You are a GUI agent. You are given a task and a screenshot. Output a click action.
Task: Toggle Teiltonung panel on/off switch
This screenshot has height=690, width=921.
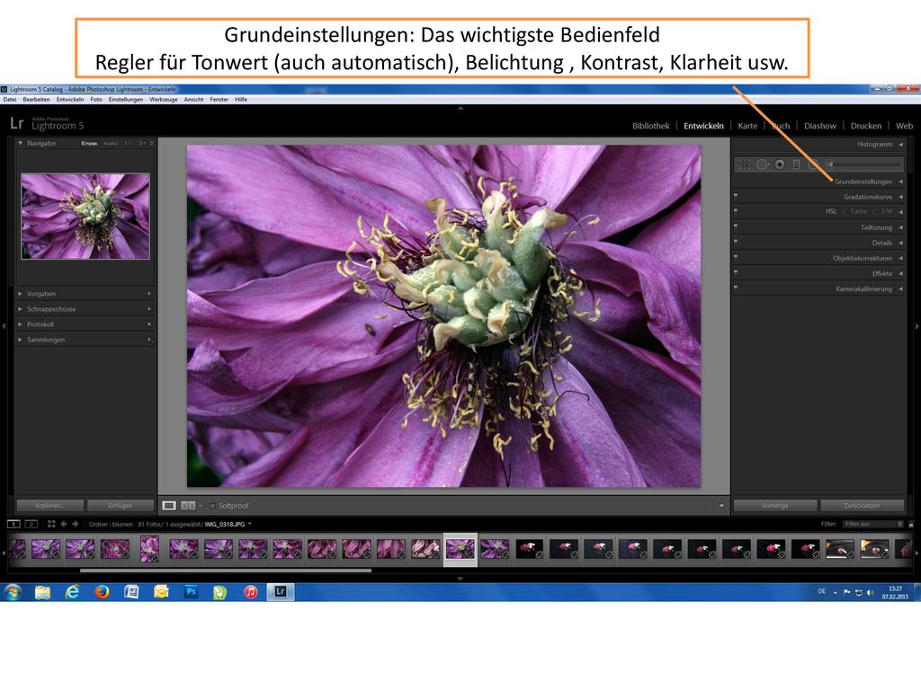tap(736, 226)
